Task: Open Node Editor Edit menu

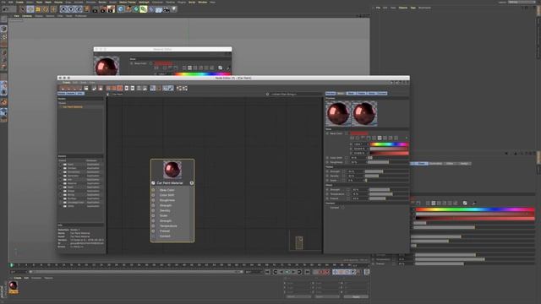Action: (75, 83)
